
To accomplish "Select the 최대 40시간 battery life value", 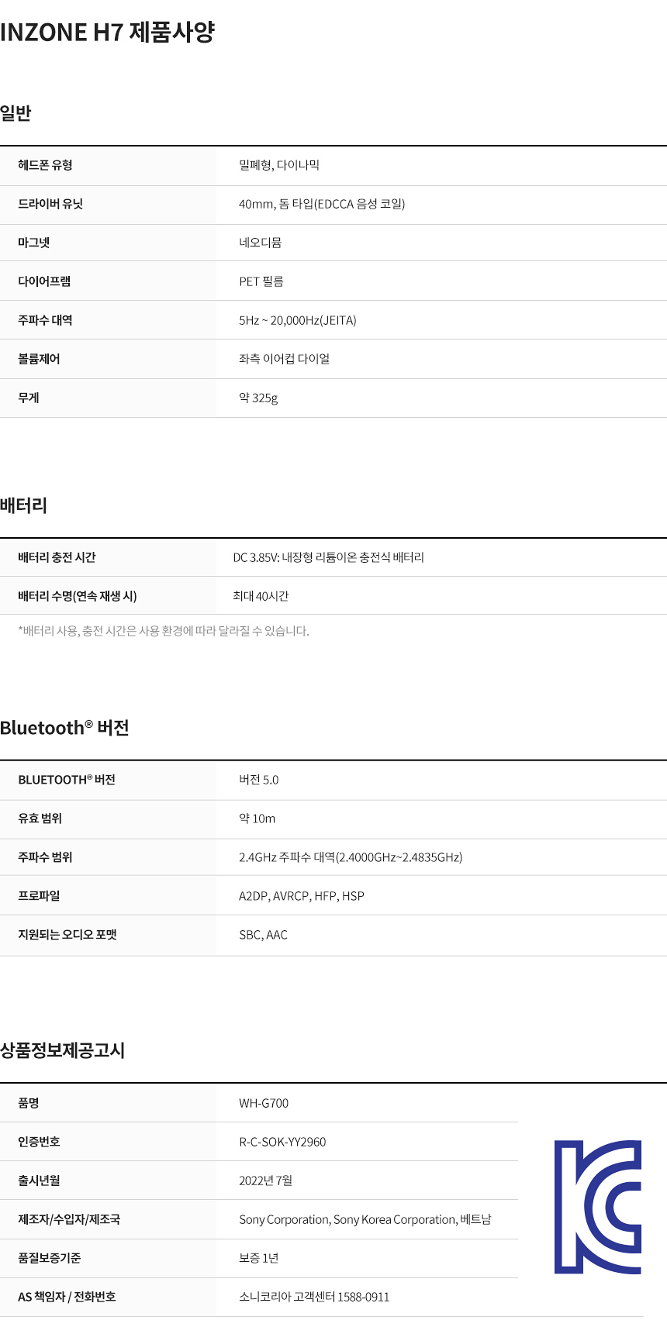I will pyautogui.click(x=261, y=596).
